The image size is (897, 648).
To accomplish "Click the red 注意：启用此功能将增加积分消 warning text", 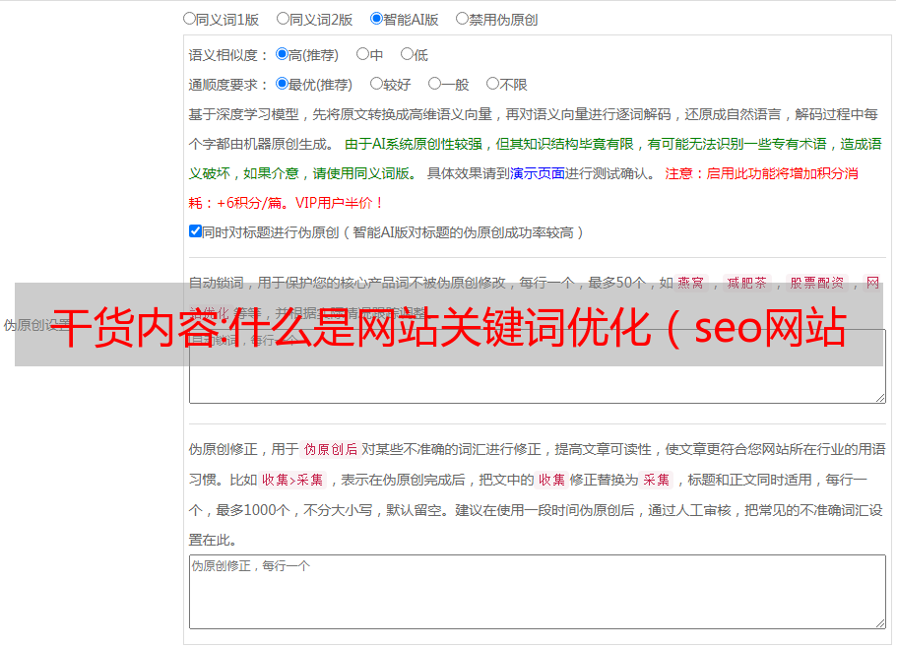I will [x=761, y=173].
